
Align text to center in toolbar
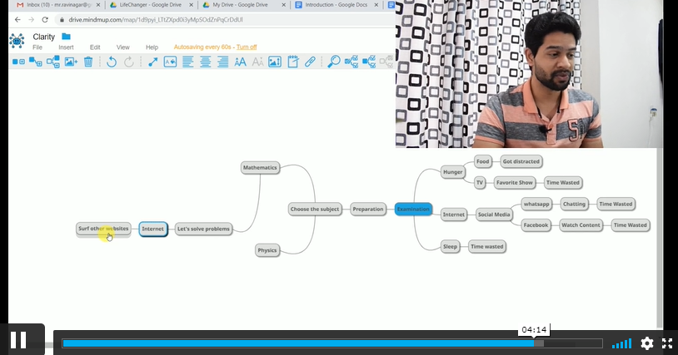pos(205,62)
